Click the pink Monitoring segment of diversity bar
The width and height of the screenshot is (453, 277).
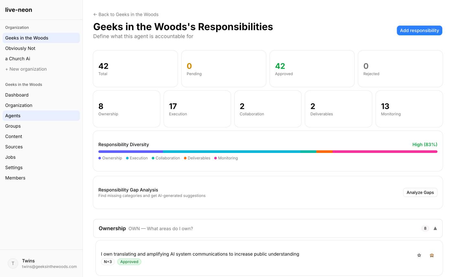(385, 152)
